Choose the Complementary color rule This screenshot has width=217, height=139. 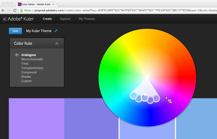(x=32, y=68)
